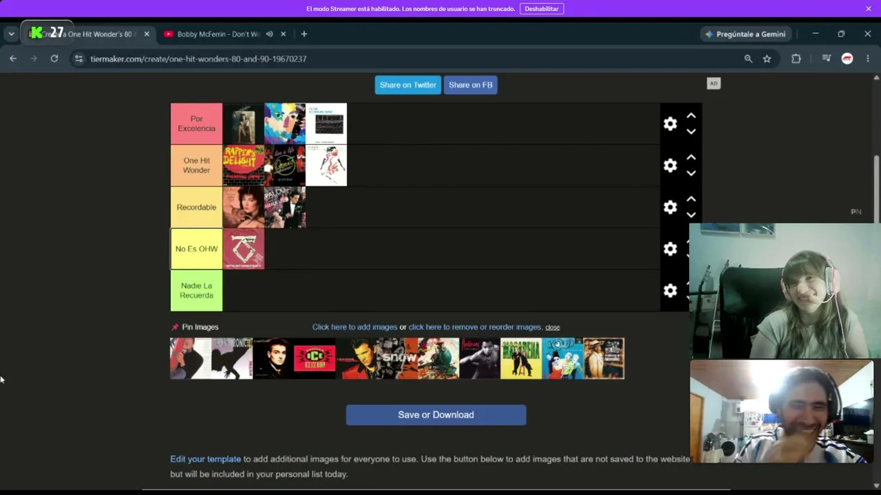Open Chrome three-dot menu

pos(868,59)
